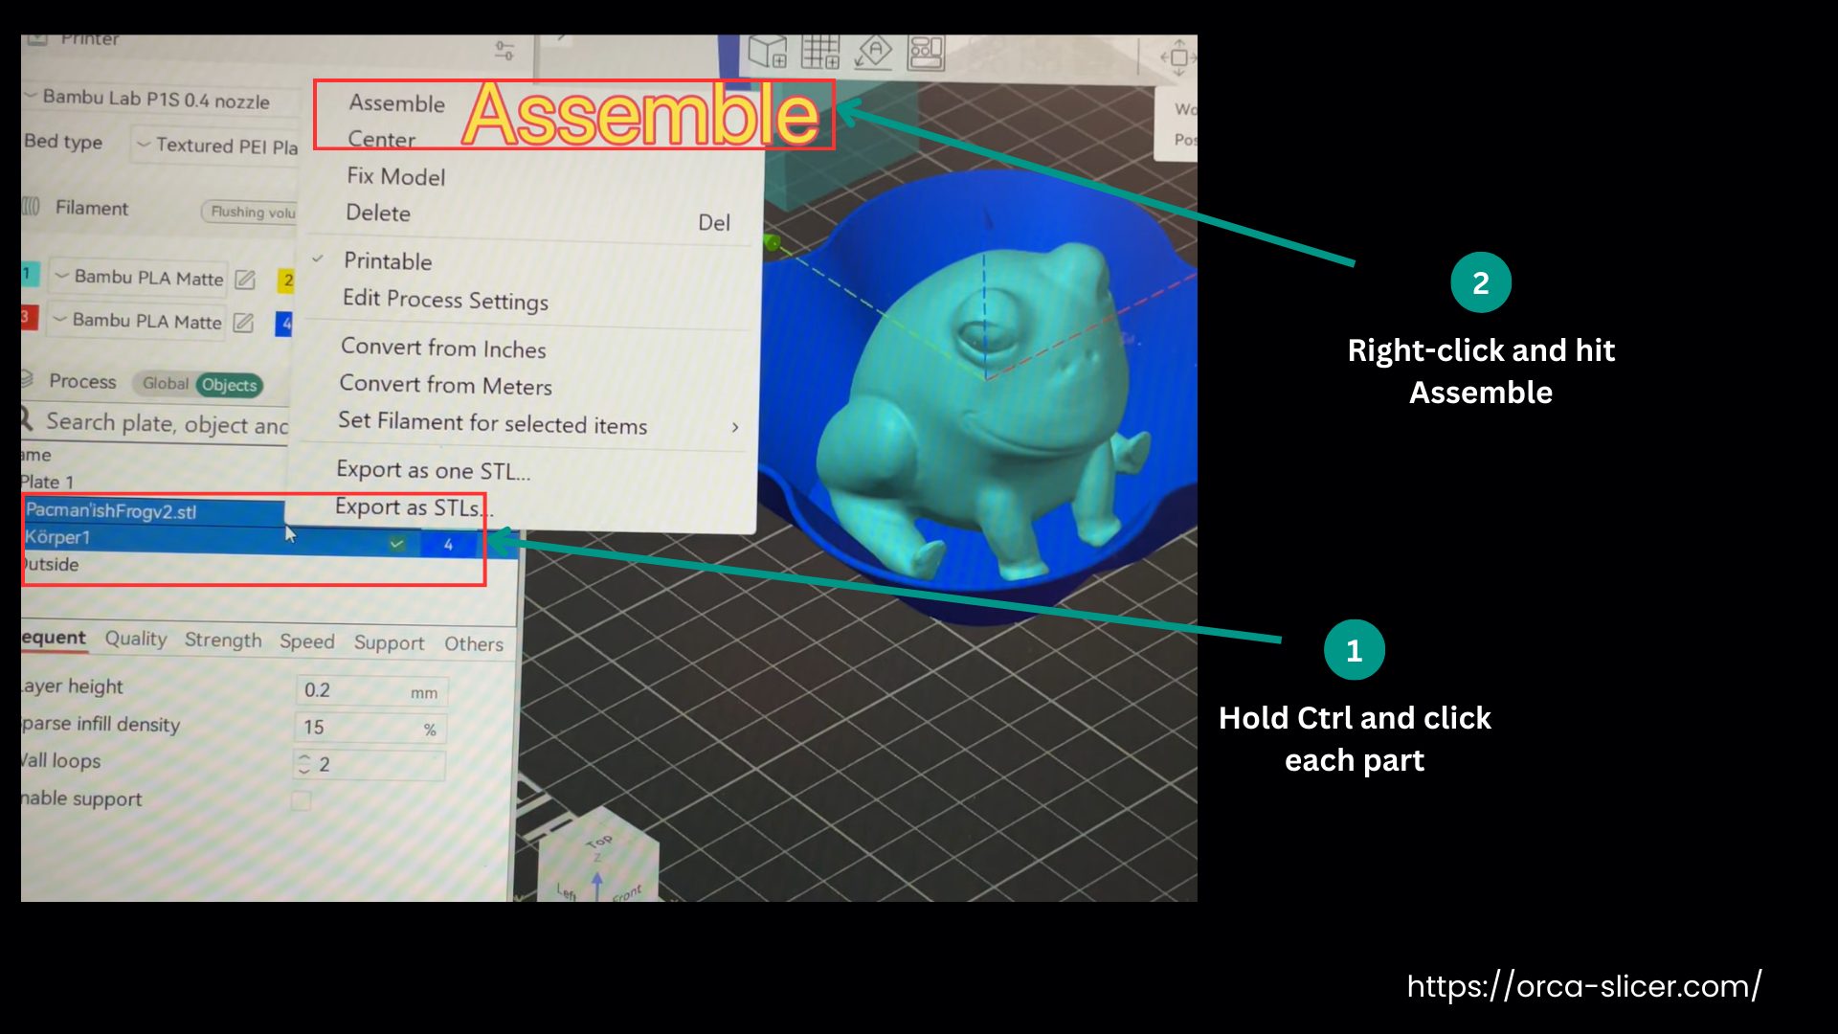Viewport: 1838px width, 1034px height.
Task: Click the Add object cube icon
Action: click(767, 52)
